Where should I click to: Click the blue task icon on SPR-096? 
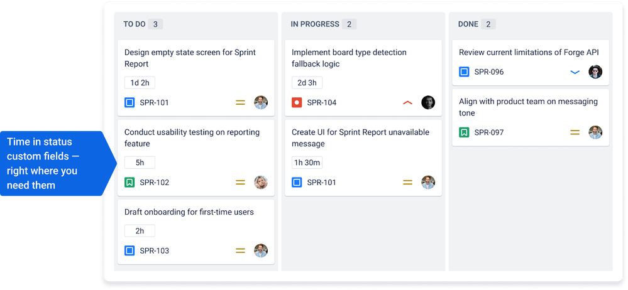pyautogui.click(x=464, y=72)
